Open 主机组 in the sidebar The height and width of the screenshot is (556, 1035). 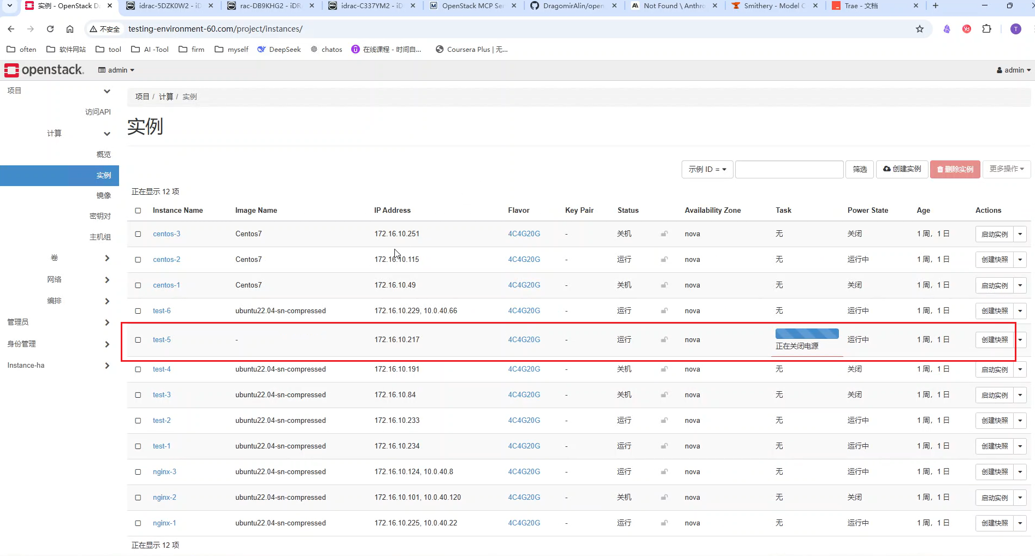pyautogui.click(x=100, y=237)
